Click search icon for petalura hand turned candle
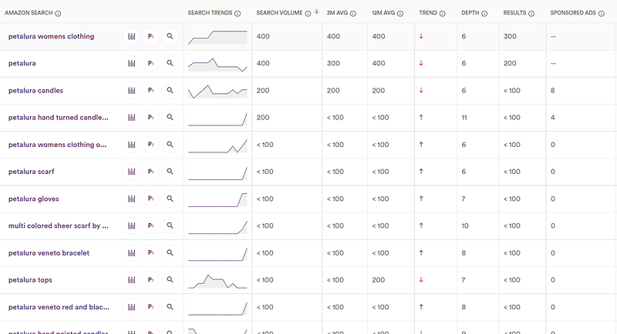This screenshot has width=617, height=334. [x=170, y=117]
